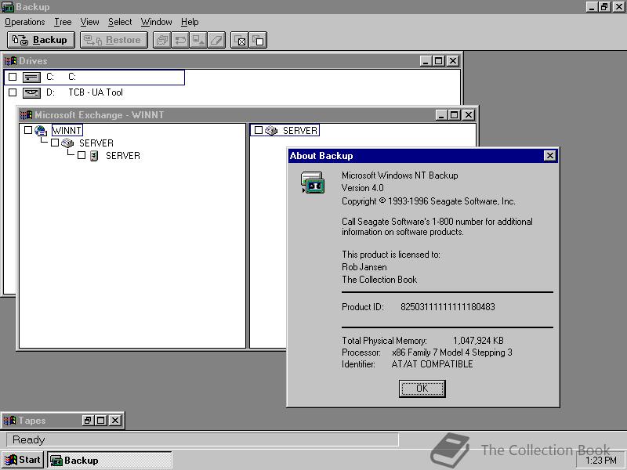Click the taskbar clock showing 1:23 PM
This screenshot has height=470, width=627.
pyautogui.click(x=600, y=461)
